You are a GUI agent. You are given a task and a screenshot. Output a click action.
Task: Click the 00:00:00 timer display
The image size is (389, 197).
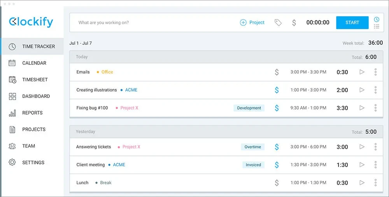click(x=318, y=23)
